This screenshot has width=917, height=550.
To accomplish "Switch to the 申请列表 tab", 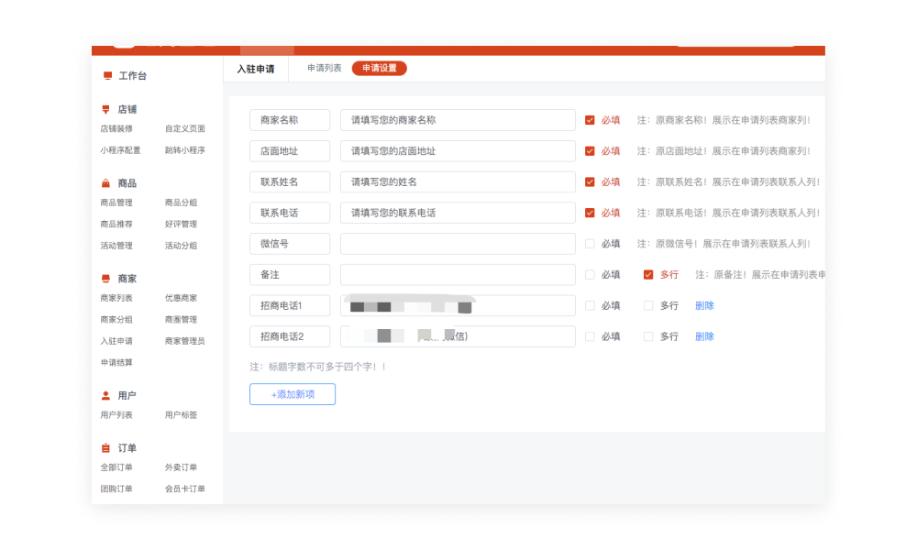I will click(323, 68).
